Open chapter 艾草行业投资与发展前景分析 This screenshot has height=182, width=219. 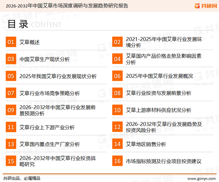pyautogui.click(x=159, y=93)
